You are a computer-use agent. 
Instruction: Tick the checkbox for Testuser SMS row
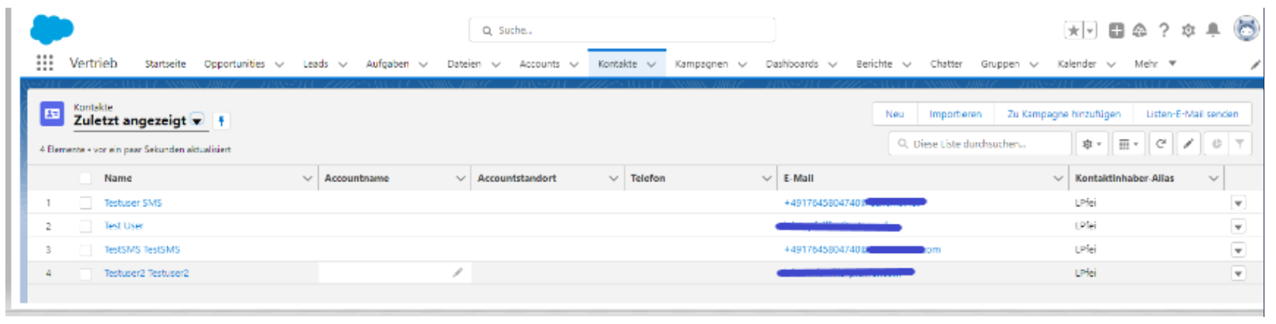[x=85, y=203]
